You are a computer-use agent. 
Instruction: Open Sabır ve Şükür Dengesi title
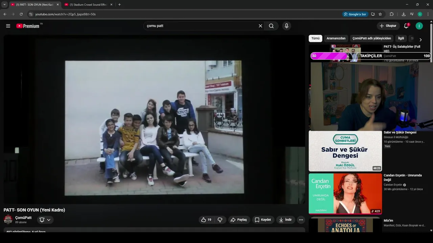pyautogui.click(x=400, y=132)
